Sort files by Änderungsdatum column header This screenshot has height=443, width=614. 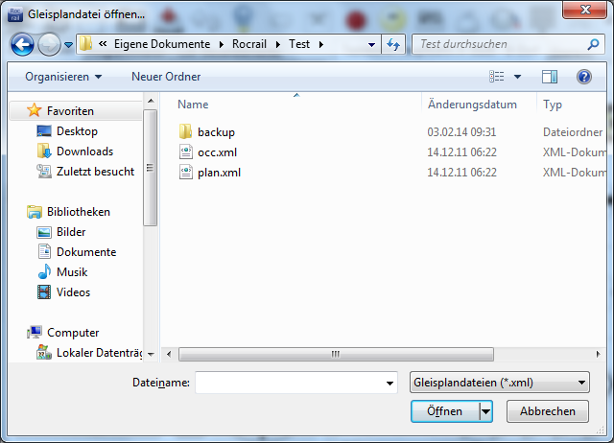pyautogui.click(x=472, y=105)
